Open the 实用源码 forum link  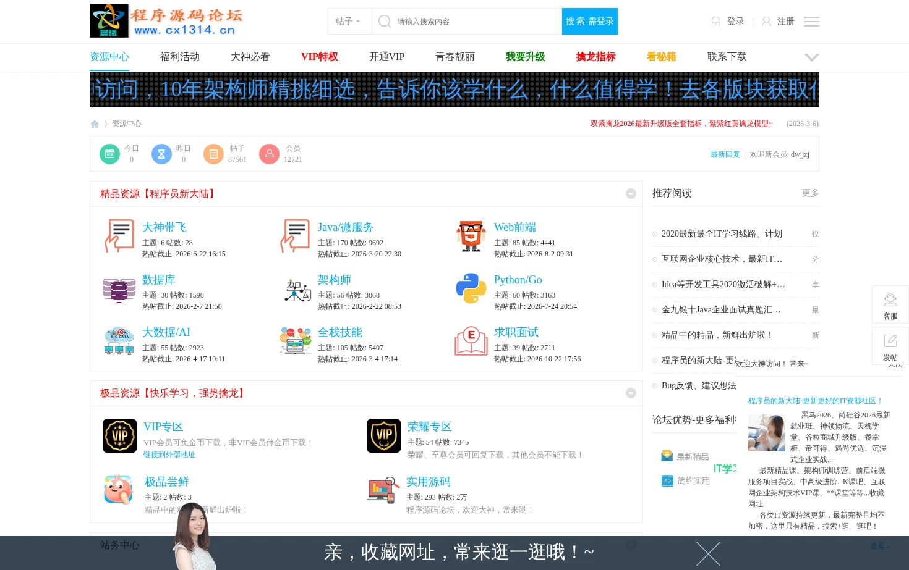[x=429, y=482]
